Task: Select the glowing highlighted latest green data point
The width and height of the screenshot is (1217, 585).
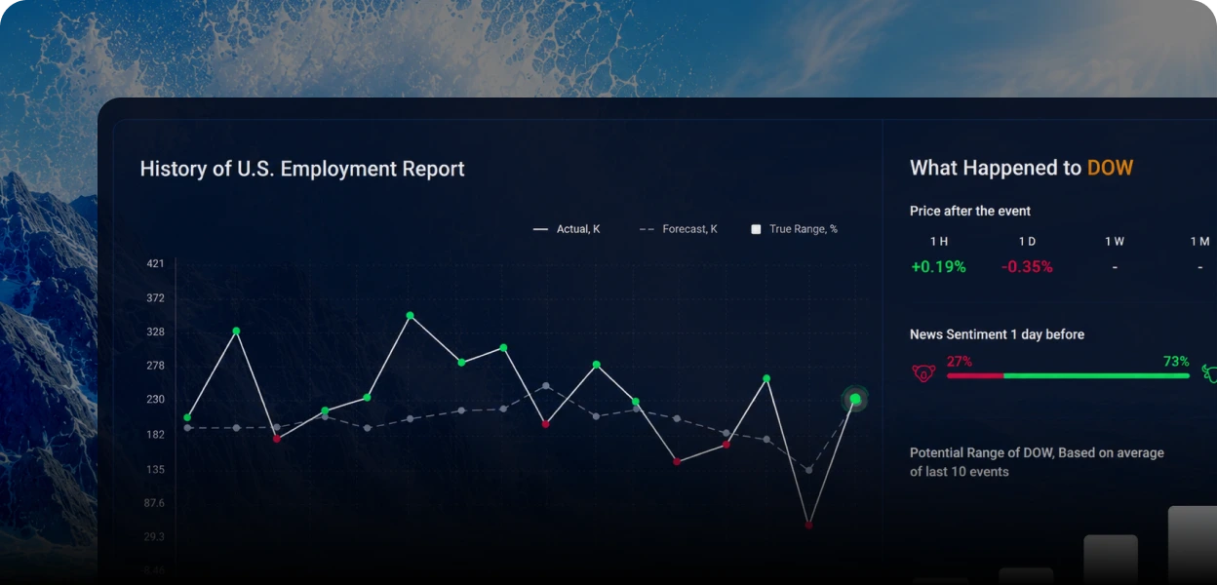Action: click(x=855, y=399)
